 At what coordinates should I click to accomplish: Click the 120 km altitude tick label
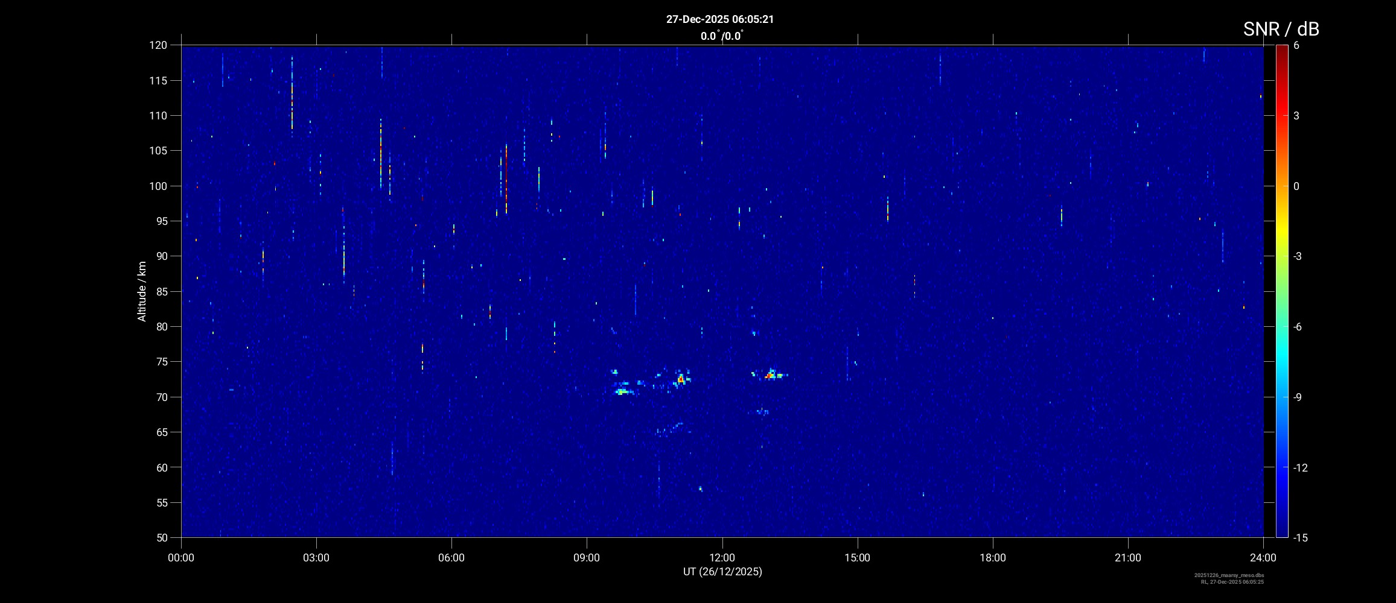(x=158, y=45)
